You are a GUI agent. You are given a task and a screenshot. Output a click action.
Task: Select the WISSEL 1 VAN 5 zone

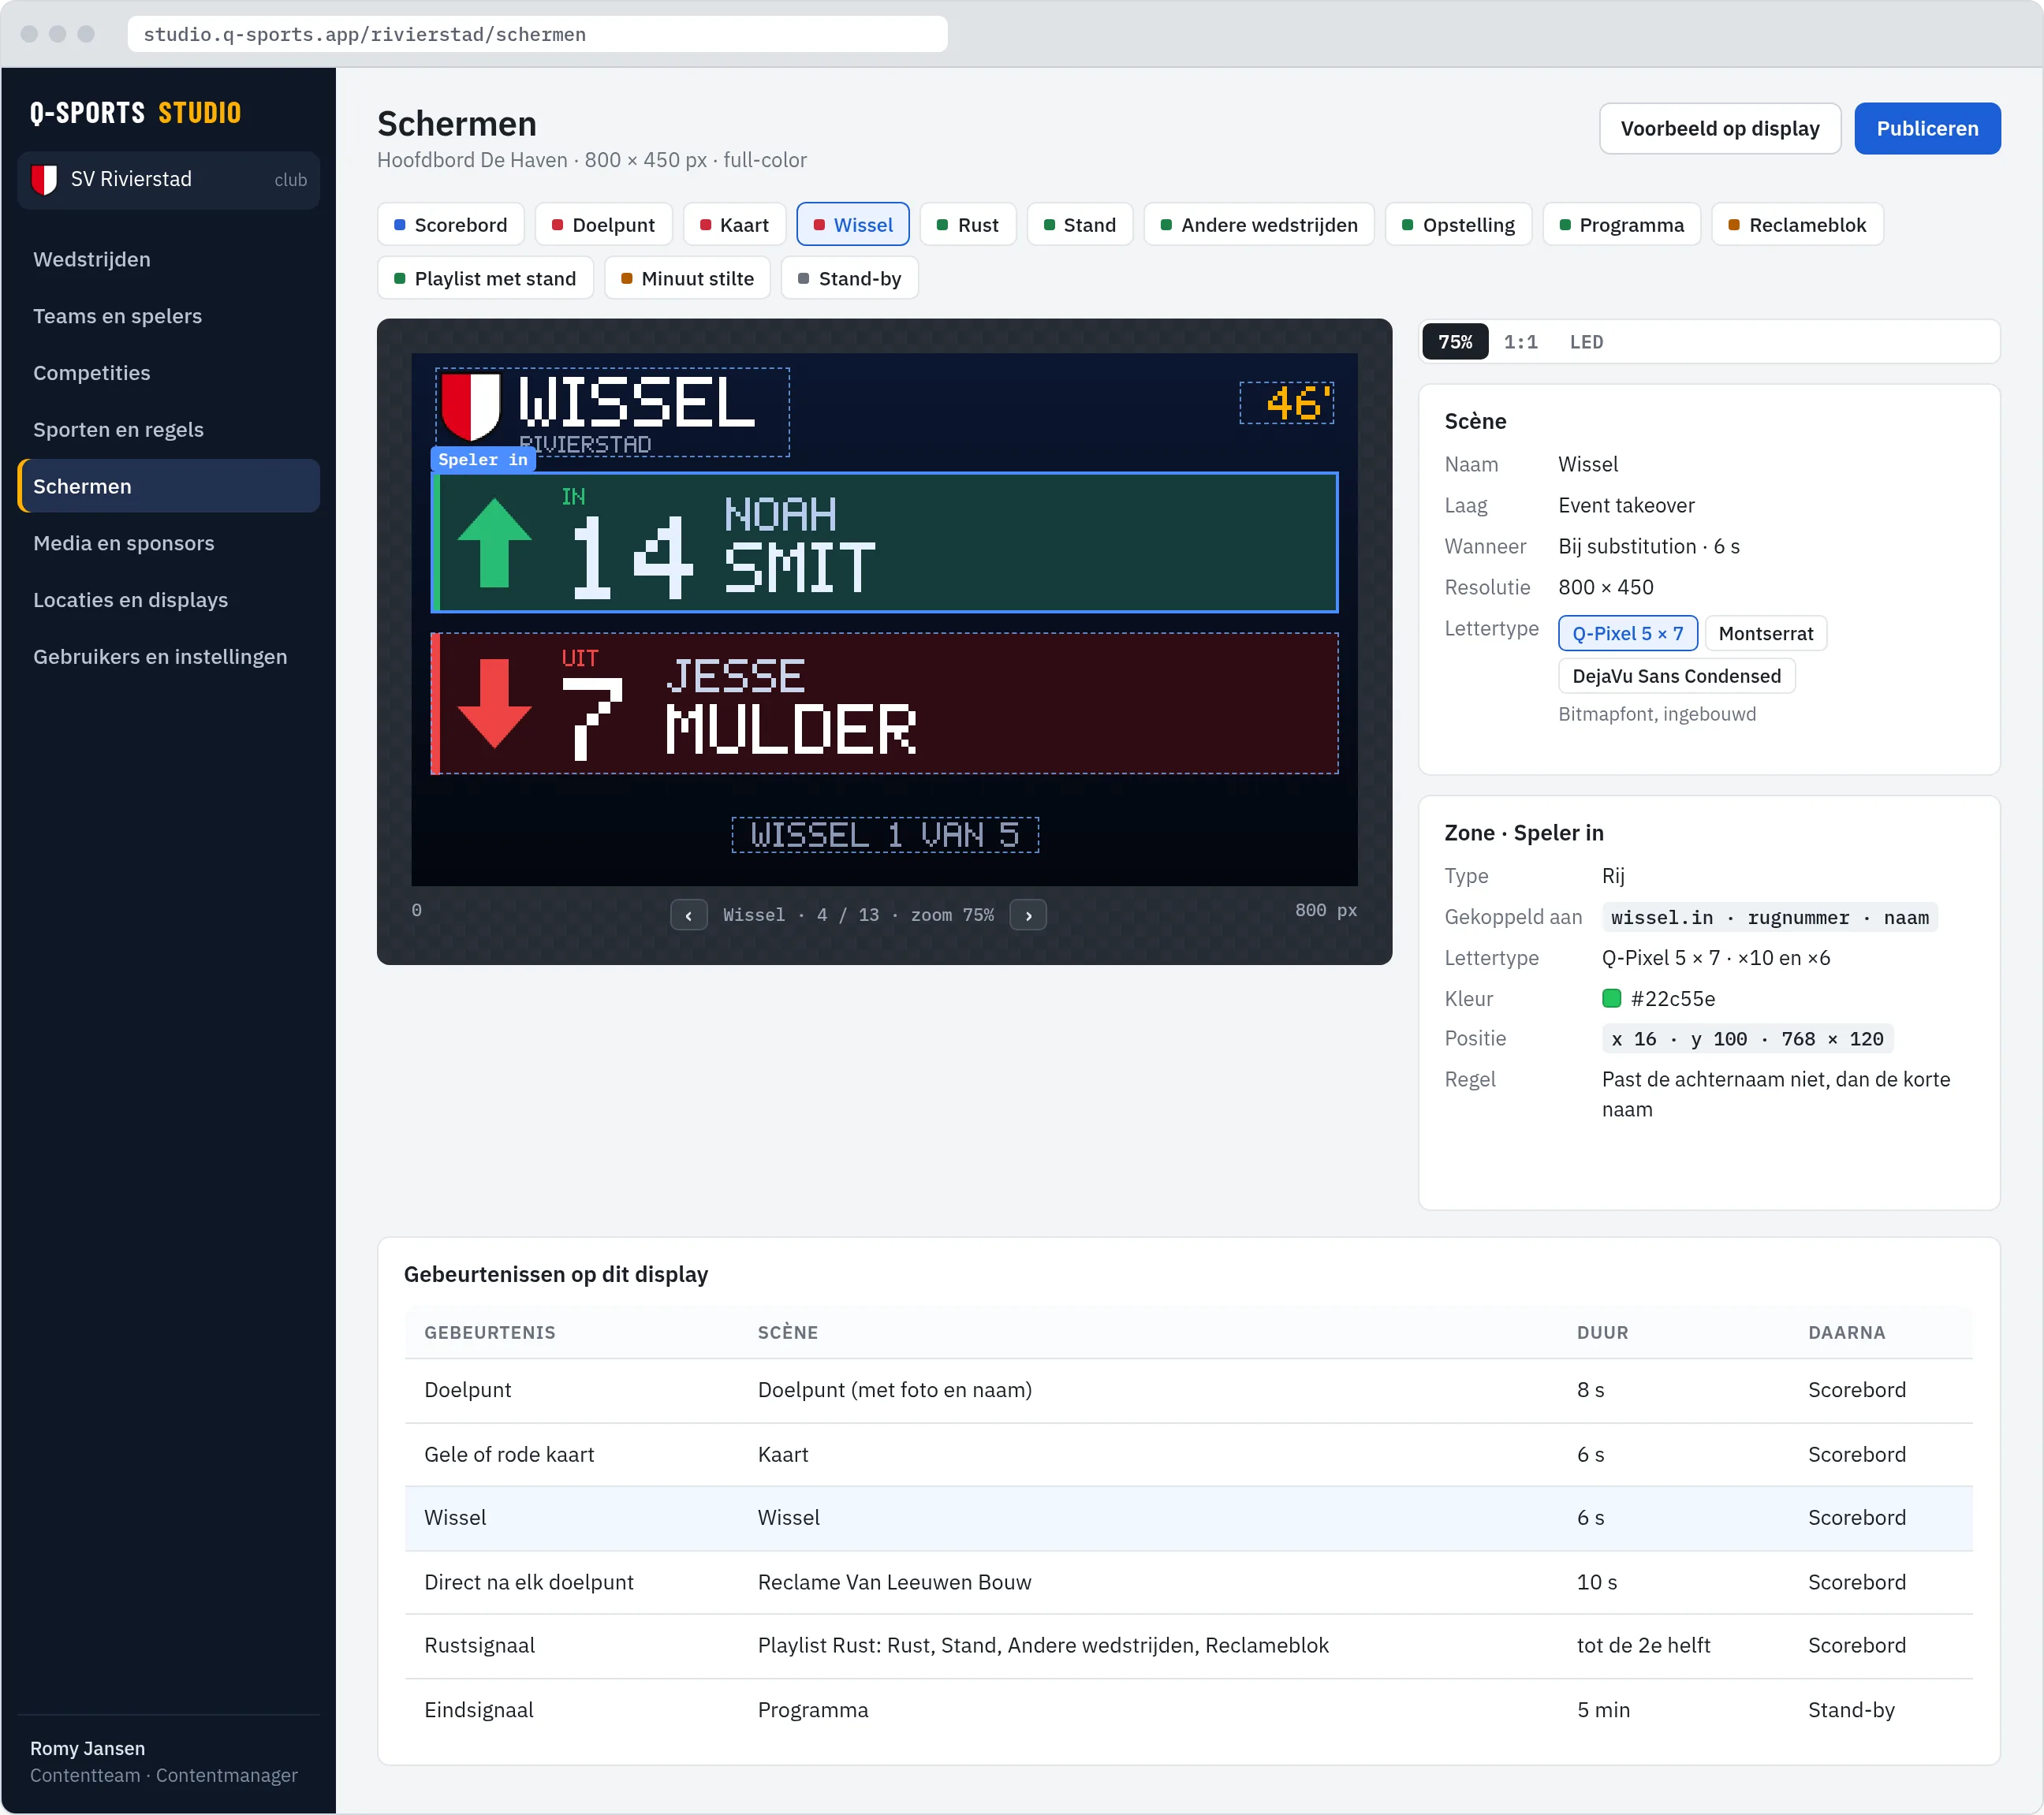[885, 836]
